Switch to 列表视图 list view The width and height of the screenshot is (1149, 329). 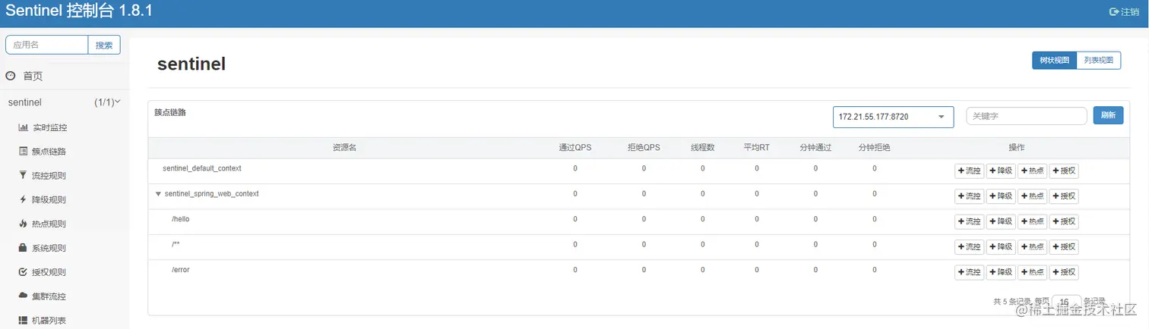1099,61
